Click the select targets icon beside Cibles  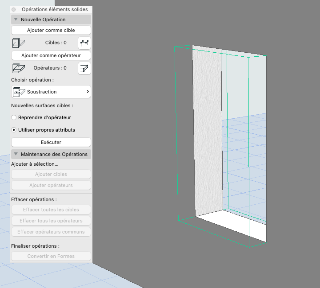click(x=84, y=43)
